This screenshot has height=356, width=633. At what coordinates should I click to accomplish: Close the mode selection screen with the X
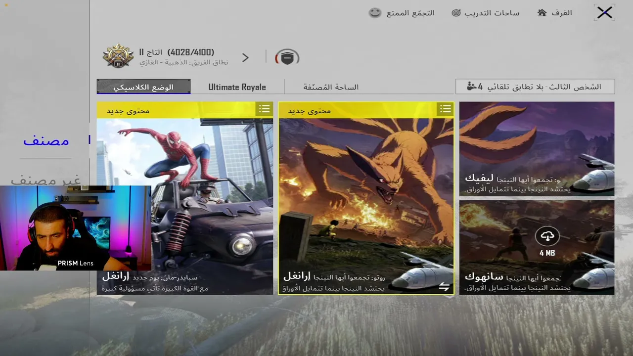point(604,13)
